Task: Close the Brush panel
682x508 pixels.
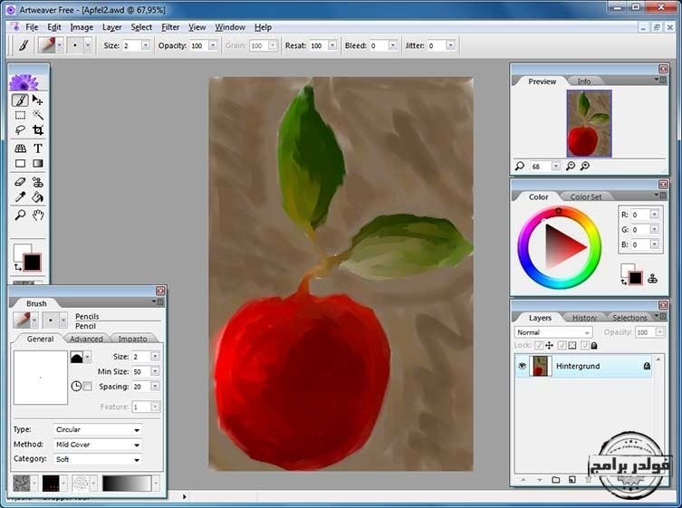Action: (160, 291)
